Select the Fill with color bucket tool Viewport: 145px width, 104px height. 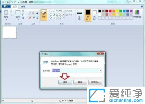33,13
